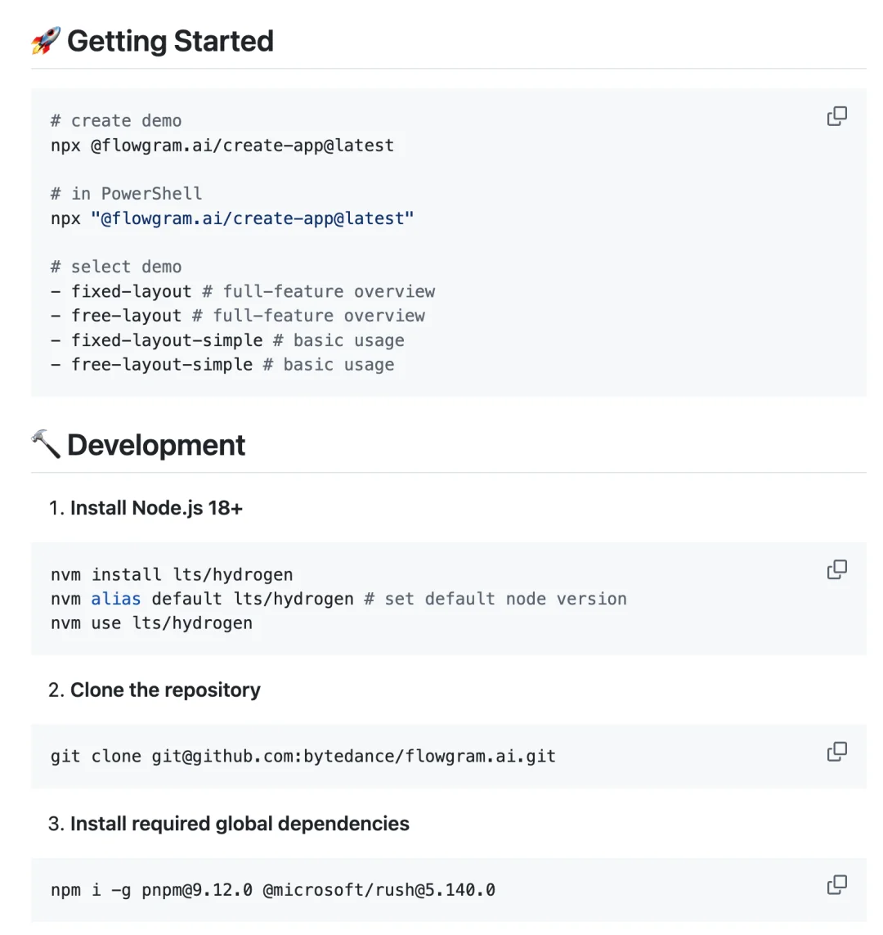Image resolution: width=883 pixels, height=935 pixels.
Task: Click the pnpm@9.12.0 install command text
Action: coord(273,890)
